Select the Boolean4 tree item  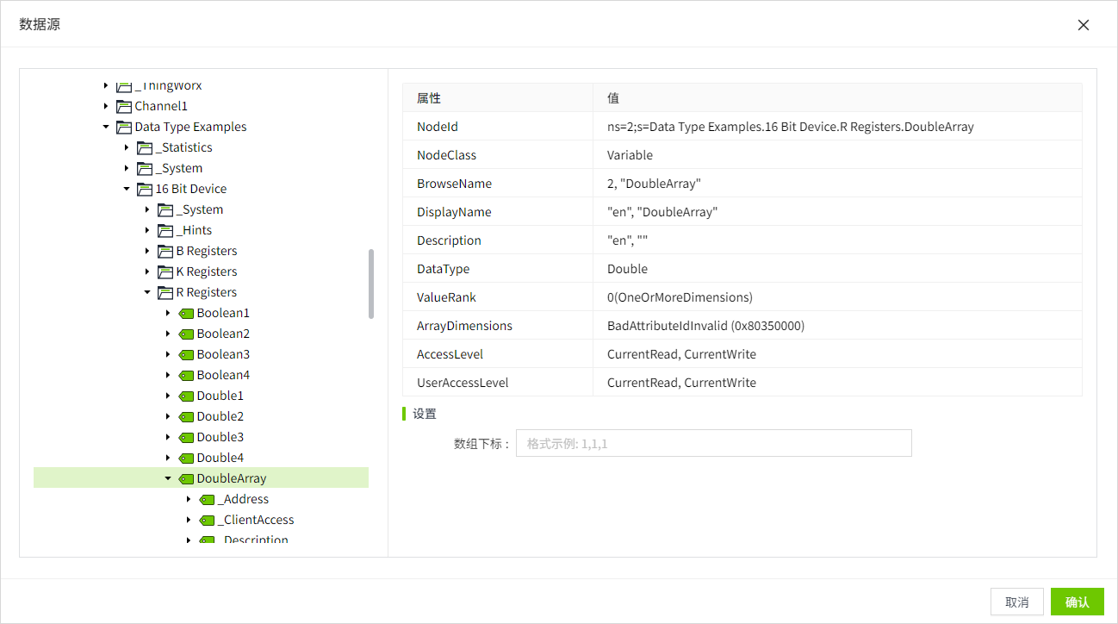tap(222, 375)
